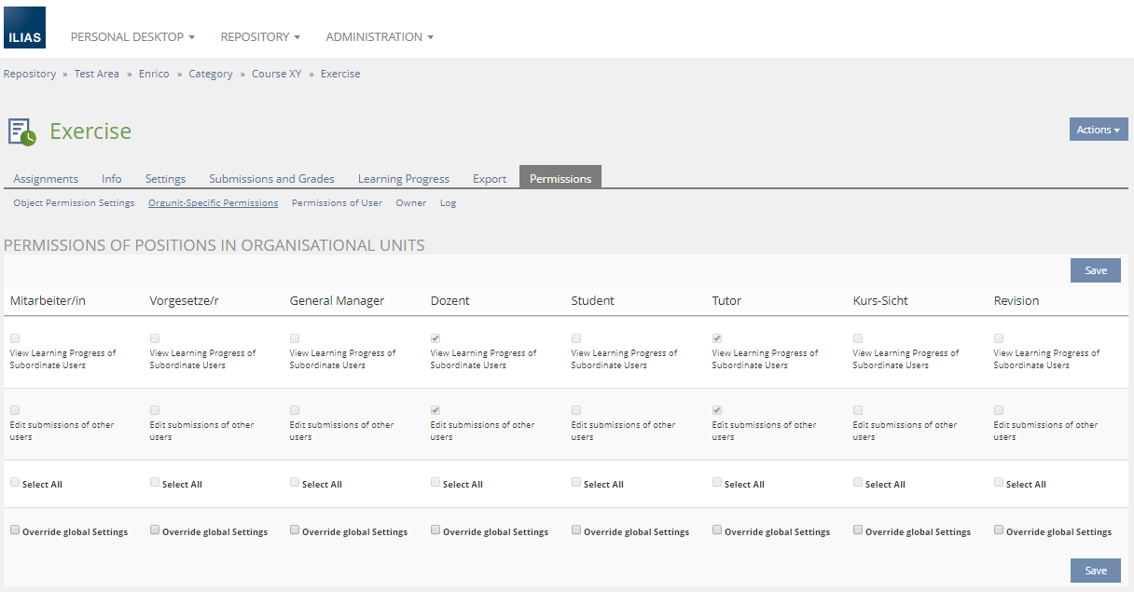The image size is (1134, 592).
Task: Switch to the Assignments tab
Action: pos(46,179)
